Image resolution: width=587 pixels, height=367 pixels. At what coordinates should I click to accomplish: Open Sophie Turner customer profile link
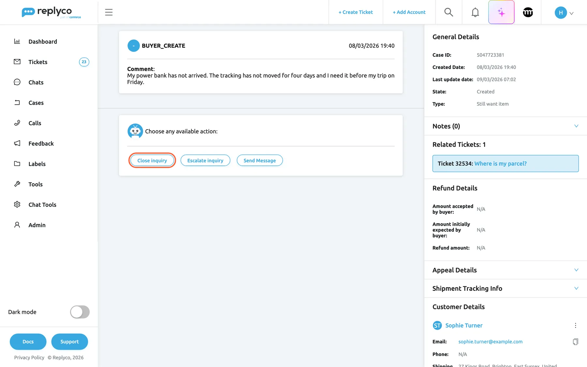464,325
